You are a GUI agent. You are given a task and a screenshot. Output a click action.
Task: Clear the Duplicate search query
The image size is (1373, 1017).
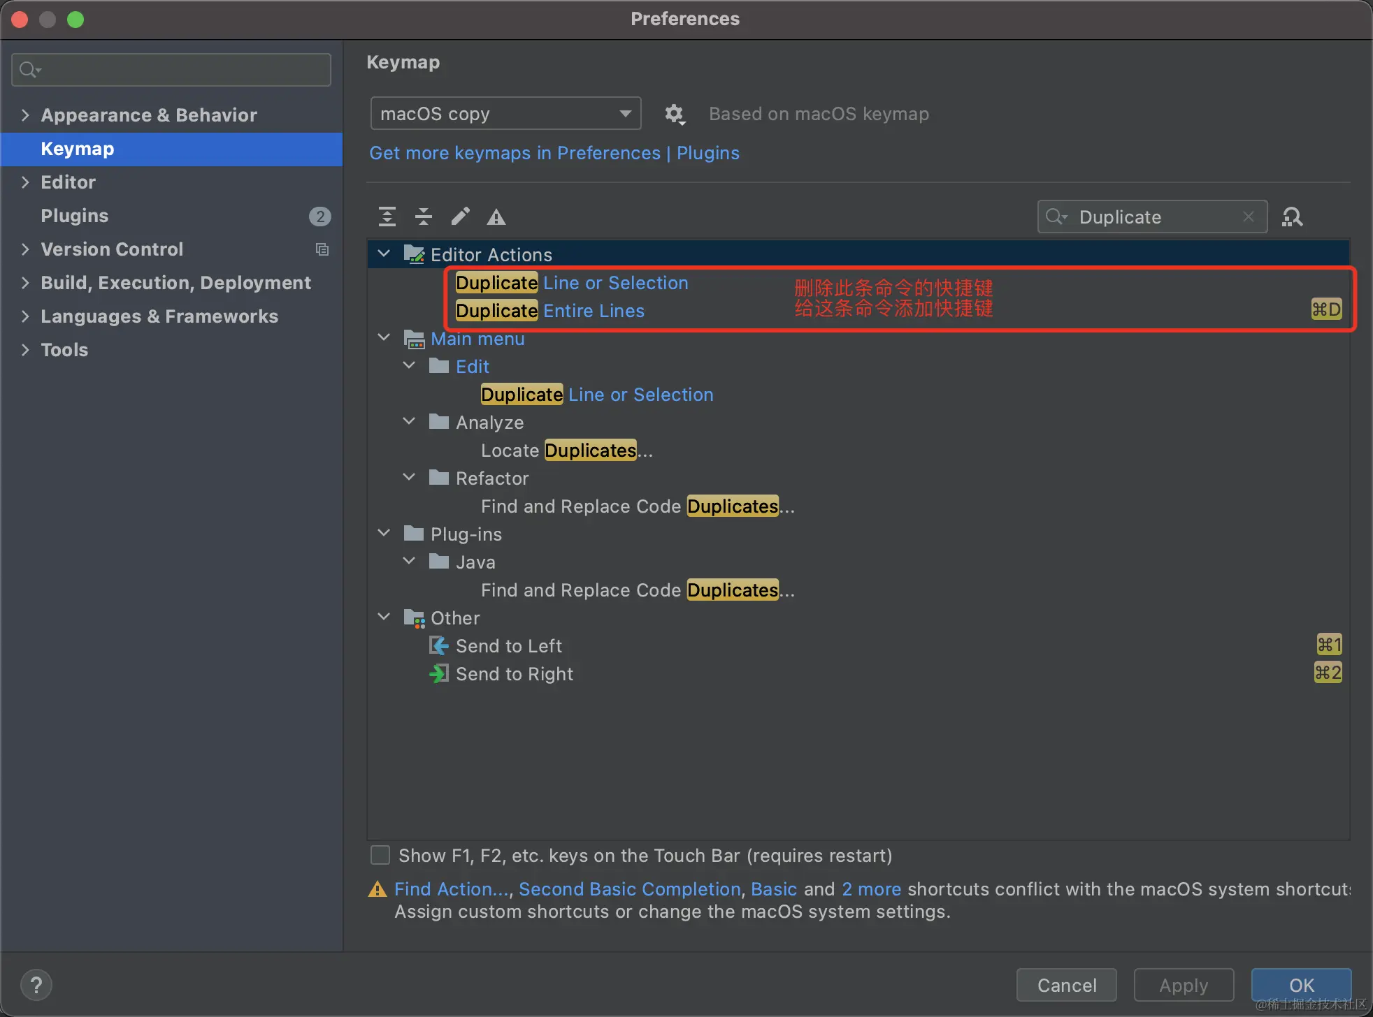coord(1250,217)
